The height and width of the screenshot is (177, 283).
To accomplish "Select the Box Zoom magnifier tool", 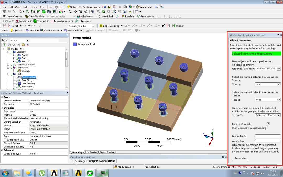I will [98, 12].
